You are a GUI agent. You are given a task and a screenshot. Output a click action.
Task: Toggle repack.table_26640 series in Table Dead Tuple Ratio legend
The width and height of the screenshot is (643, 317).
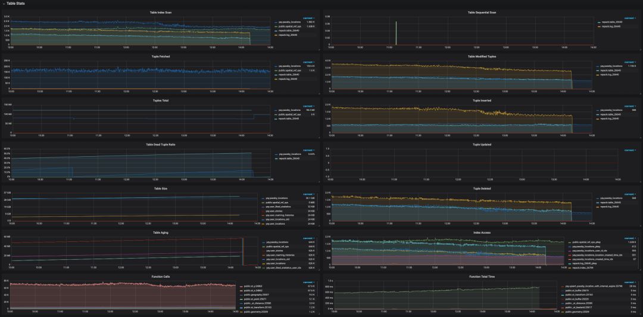click(x=289, y=158)
